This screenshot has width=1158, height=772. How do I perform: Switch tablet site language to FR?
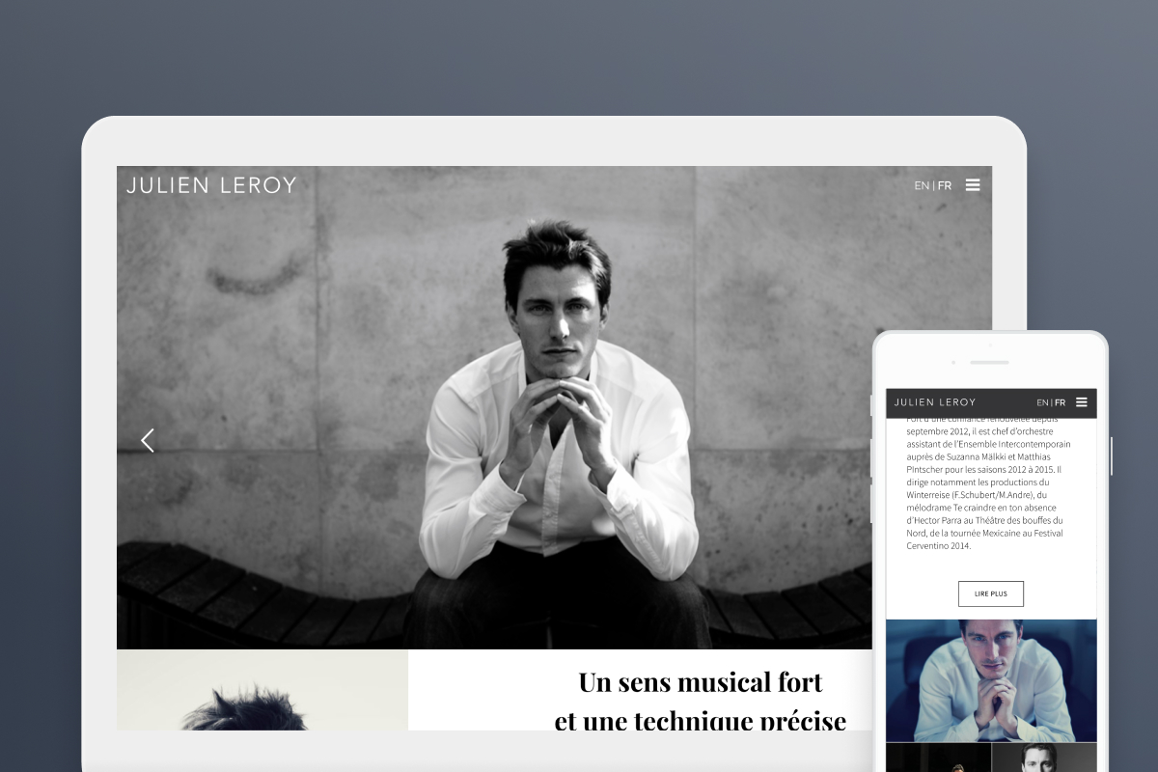tap(945, 185)
